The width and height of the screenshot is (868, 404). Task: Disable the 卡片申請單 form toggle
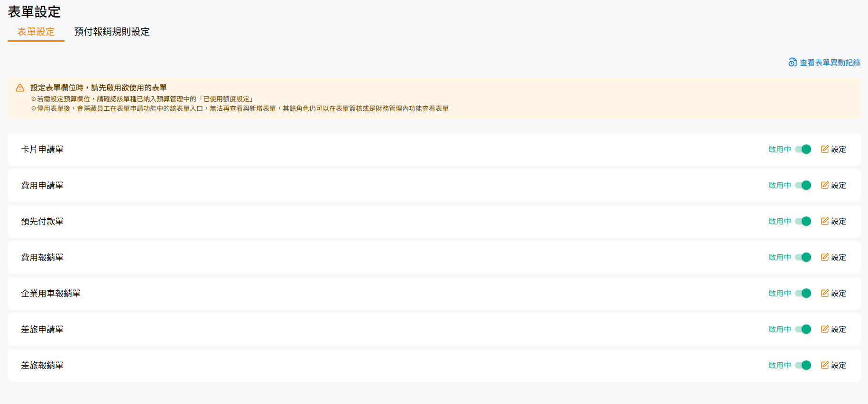pos(803,149)
